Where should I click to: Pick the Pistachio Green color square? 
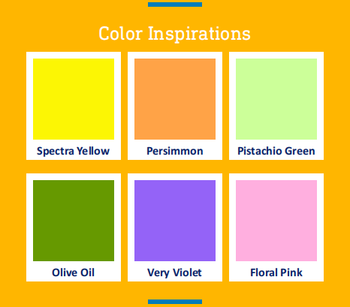click(276, 99)
